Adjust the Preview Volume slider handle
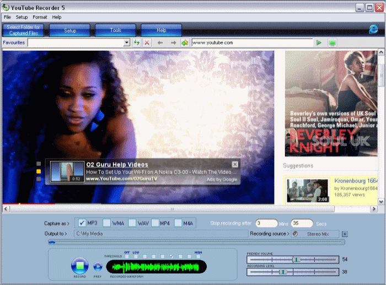386x285 pixels. pos(296,260)
